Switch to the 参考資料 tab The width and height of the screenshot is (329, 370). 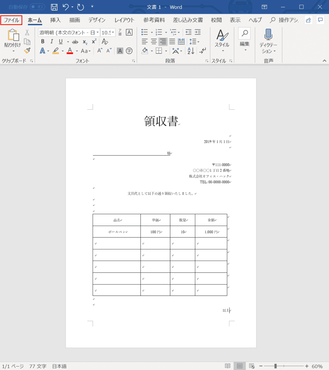click(x=154, y=20)
